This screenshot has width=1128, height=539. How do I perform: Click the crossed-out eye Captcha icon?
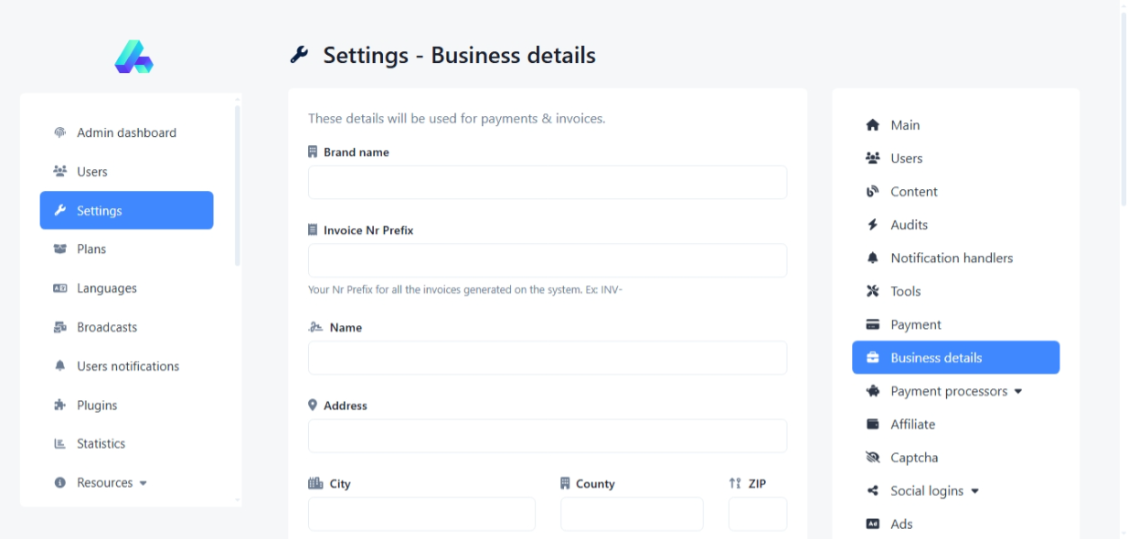click(872, 458)
